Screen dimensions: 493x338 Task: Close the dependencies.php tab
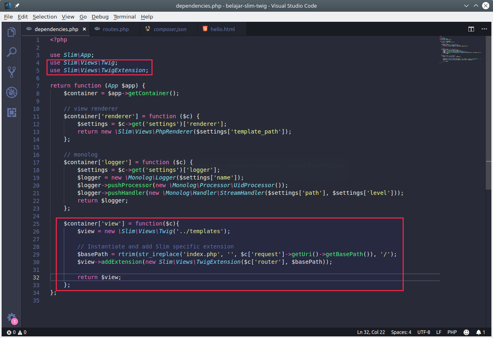click(x=84, y=29)
